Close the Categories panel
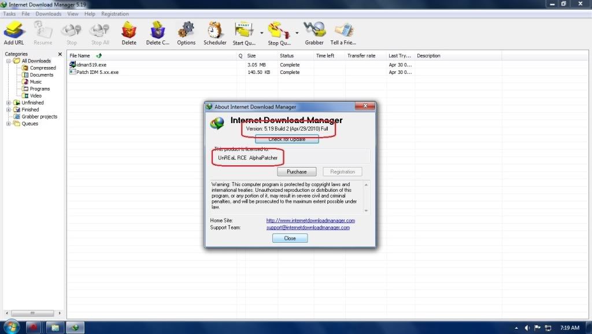Viewport: 592px width, 334px height. [x=60, y=54]
